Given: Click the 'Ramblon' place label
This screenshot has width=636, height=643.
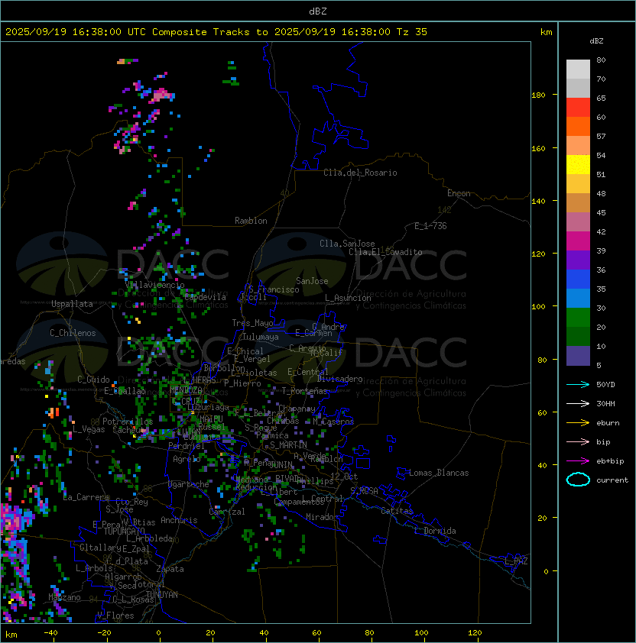Looking at the screenshot, I should point(251,221).
